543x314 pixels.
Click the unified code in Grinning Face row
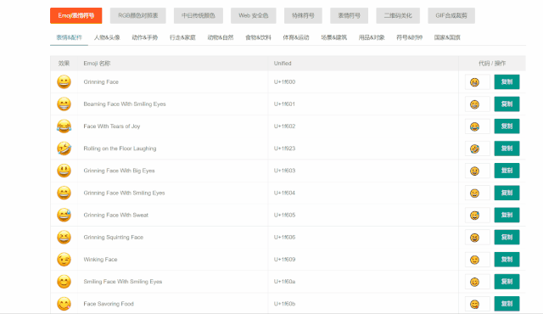[x=284, y=82]
